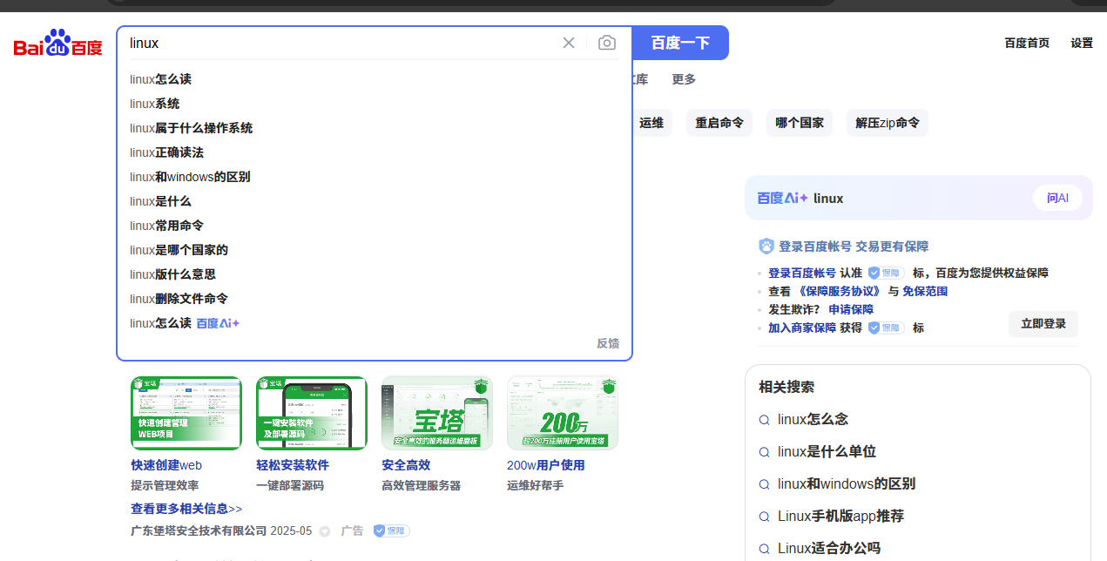Select suggestion linux删除文件命令
Viewport: 1107px width, 561px height.
(x=179, y=299)
